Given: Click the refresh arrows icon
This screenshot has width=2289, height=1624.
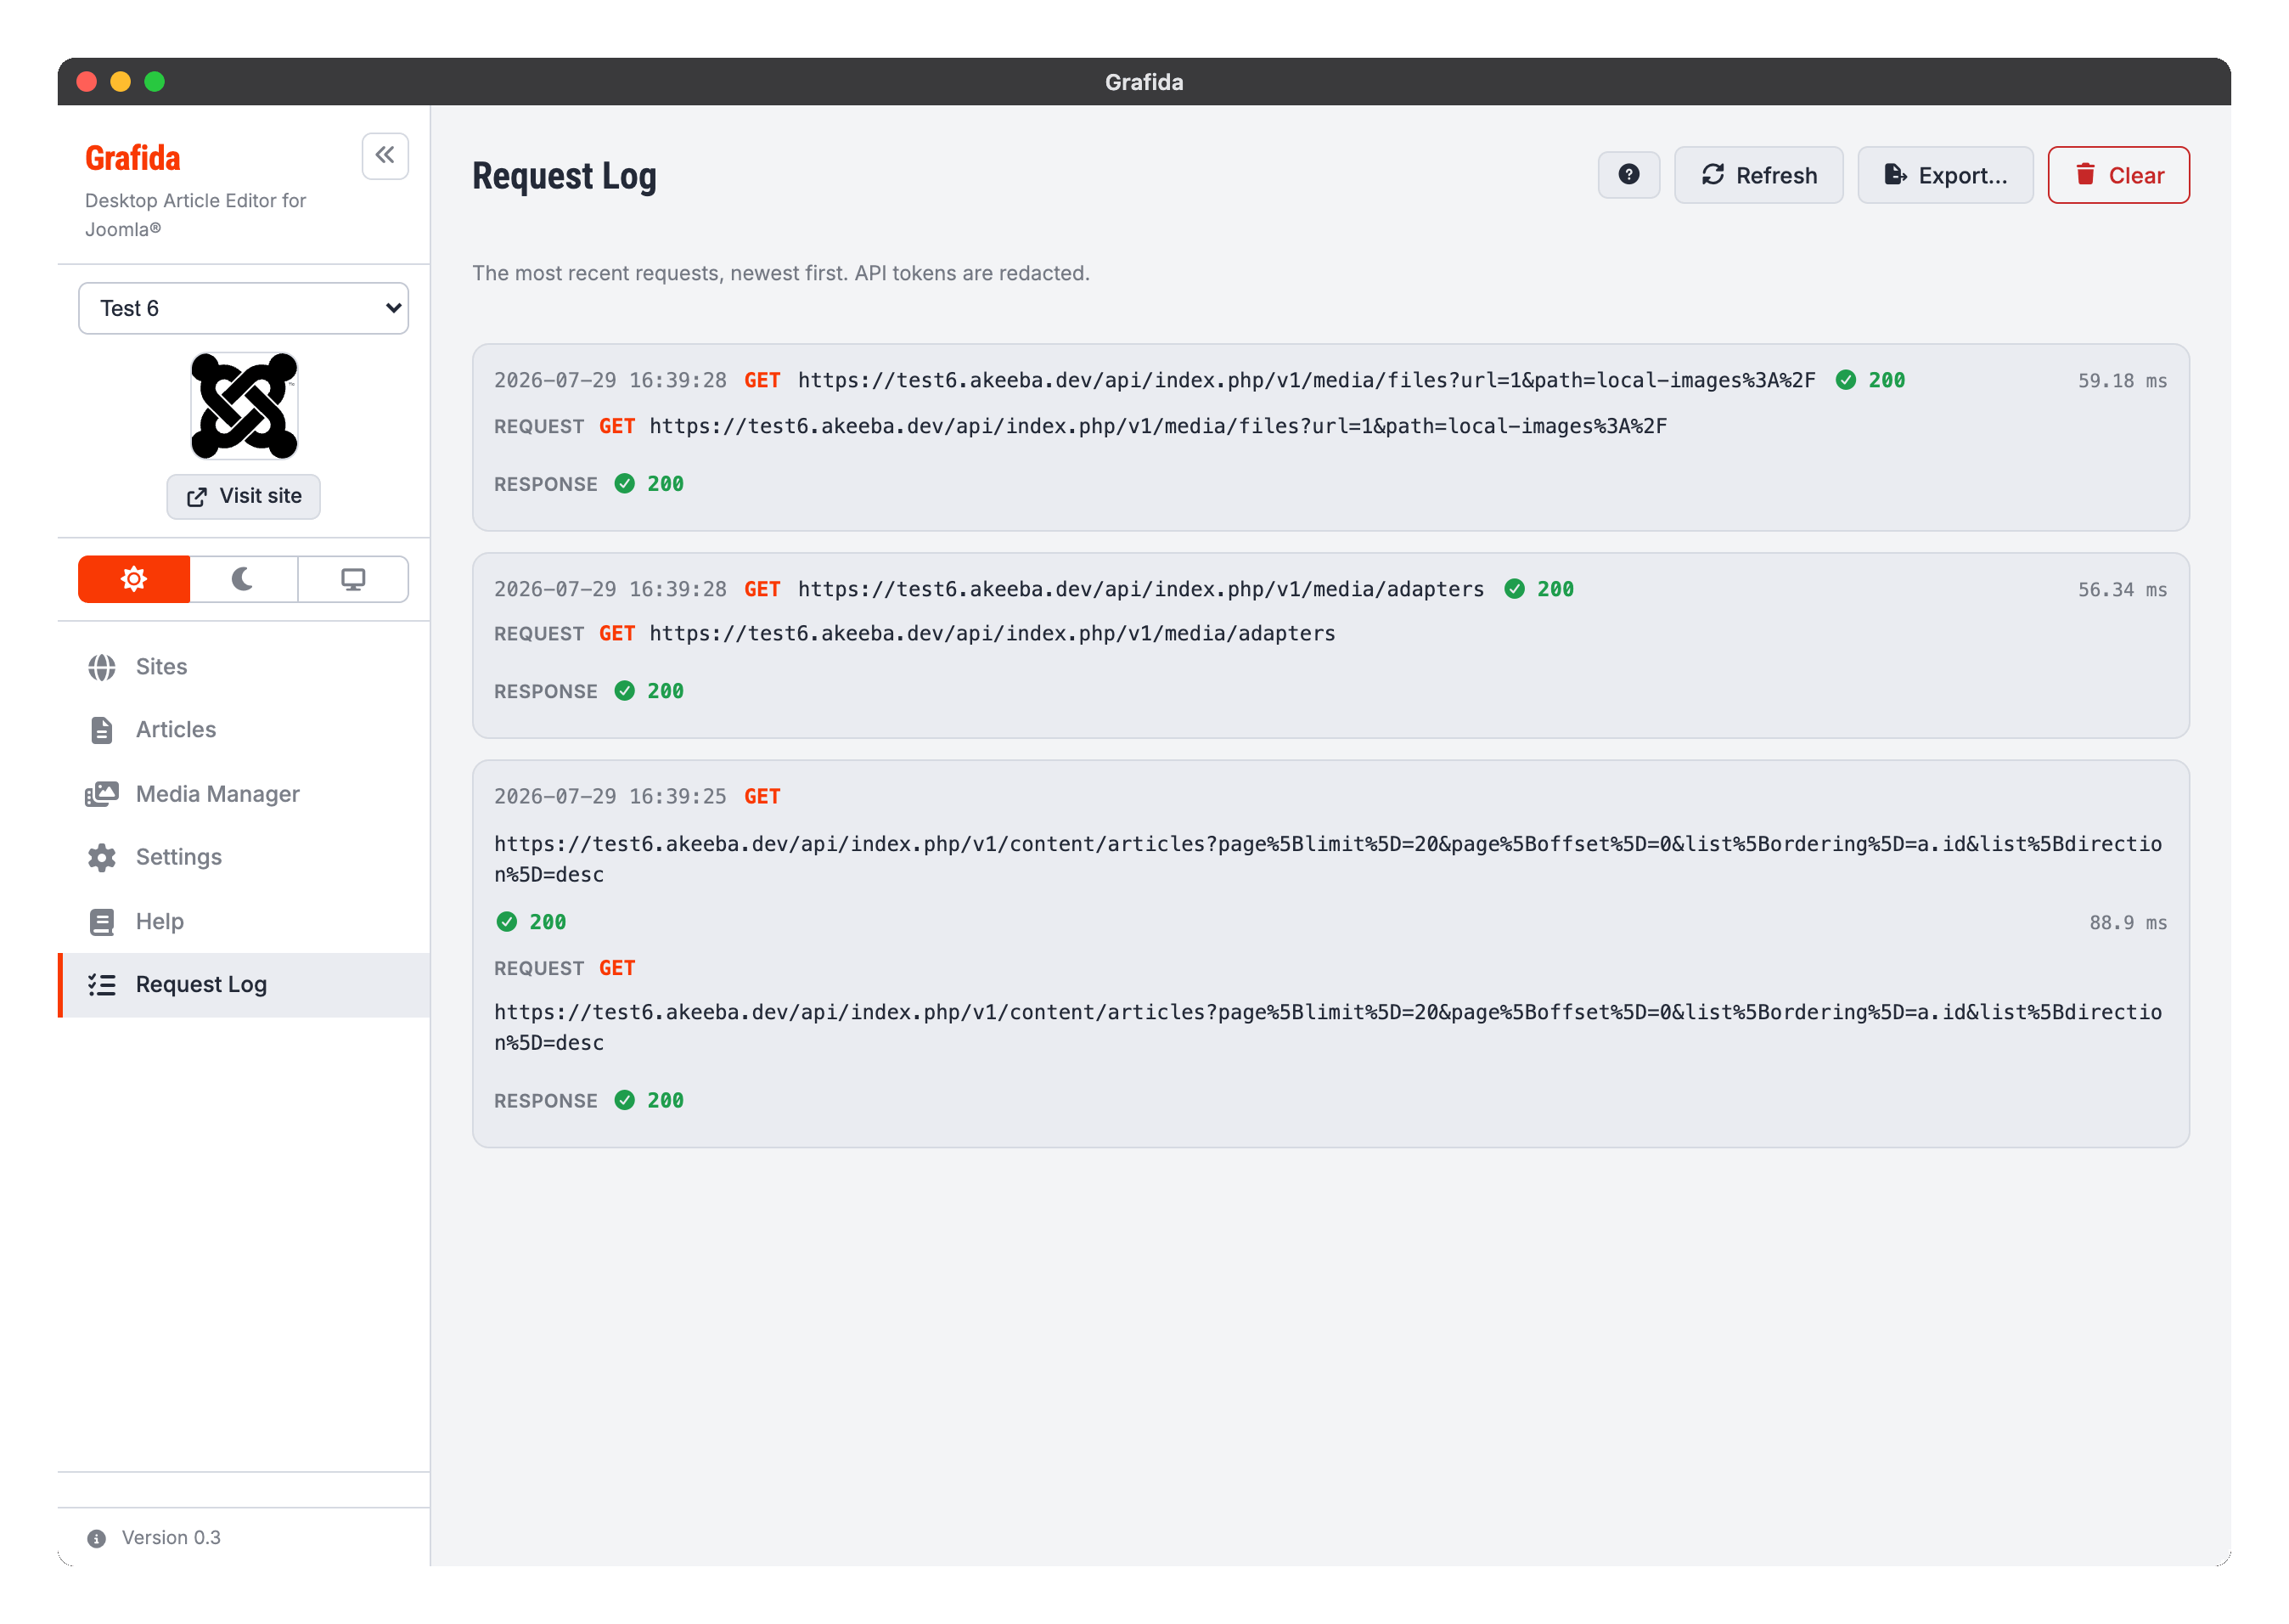Looking at the screenshot, I should [1713, 175].
